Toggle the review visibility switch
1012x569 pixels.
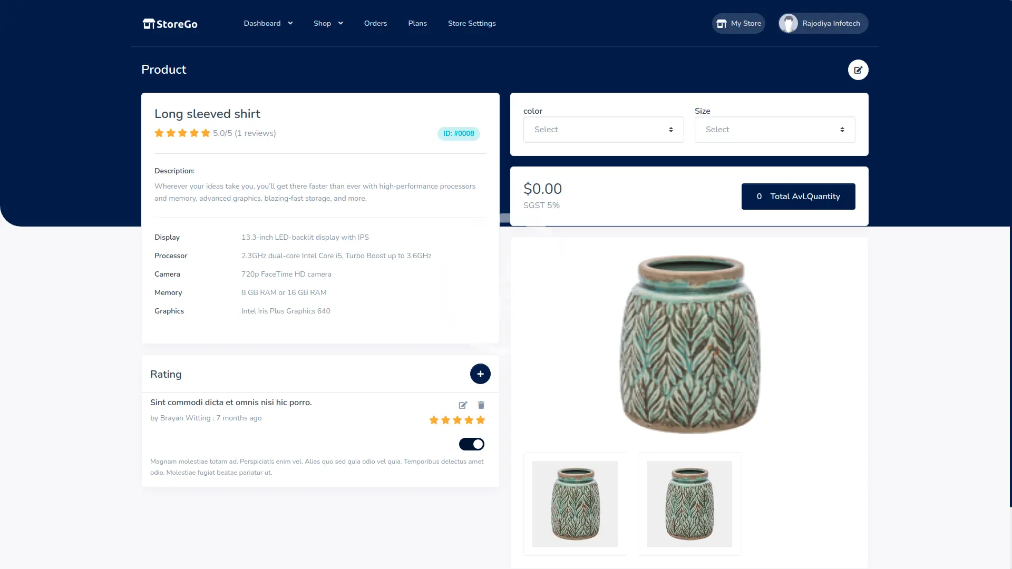coord(471,444)
